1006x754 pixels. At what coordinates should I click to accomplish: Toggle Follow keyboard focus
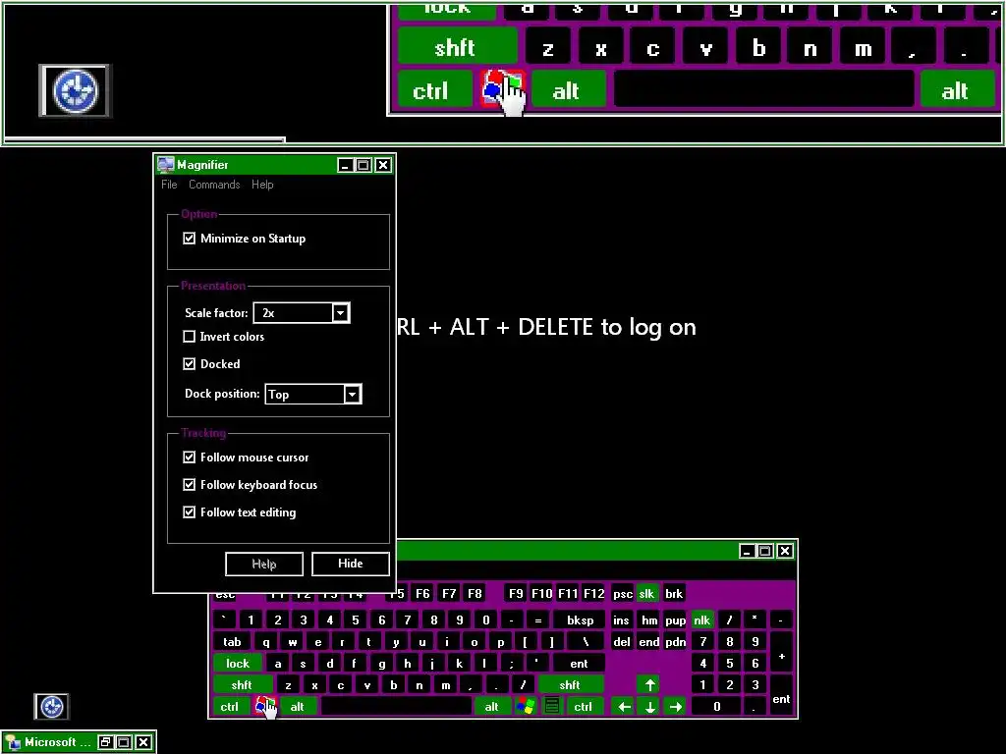[189, 484]
